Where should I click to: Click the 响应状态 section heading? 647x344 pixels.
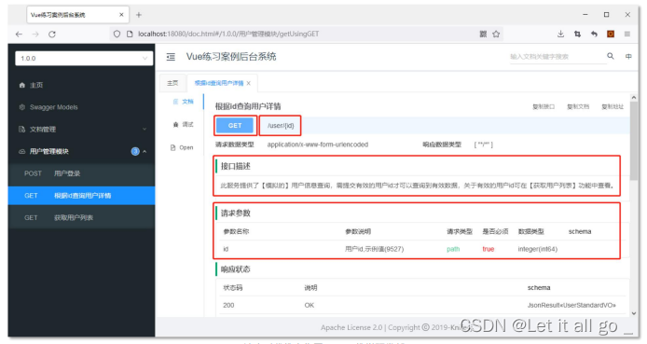click(x=236, y=269)
